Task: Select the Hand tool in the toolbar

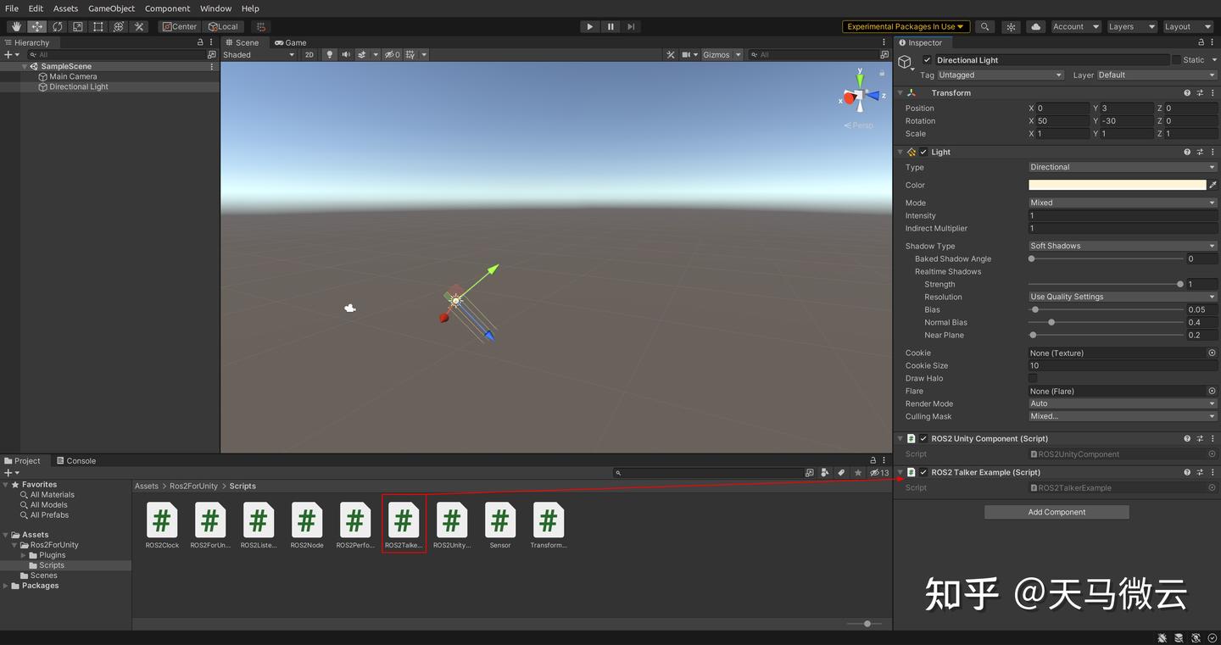Action: coord(16,26)
